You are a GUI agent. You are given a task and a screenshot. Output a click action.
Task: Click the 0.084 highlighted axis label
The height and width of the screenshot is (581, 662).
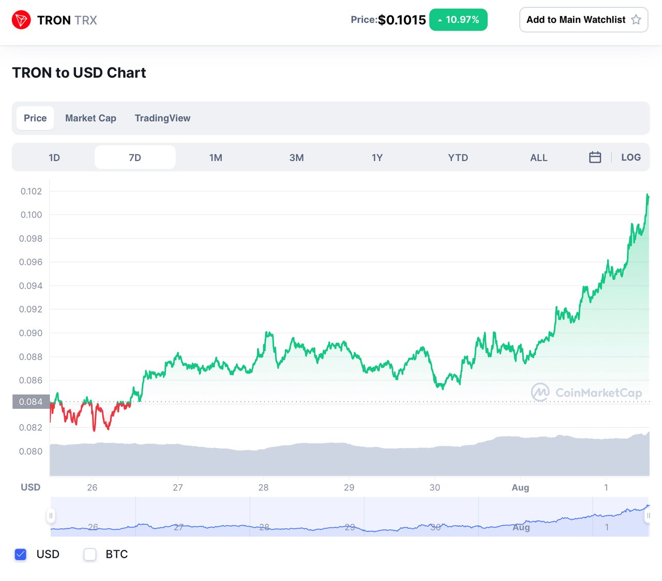31,401
